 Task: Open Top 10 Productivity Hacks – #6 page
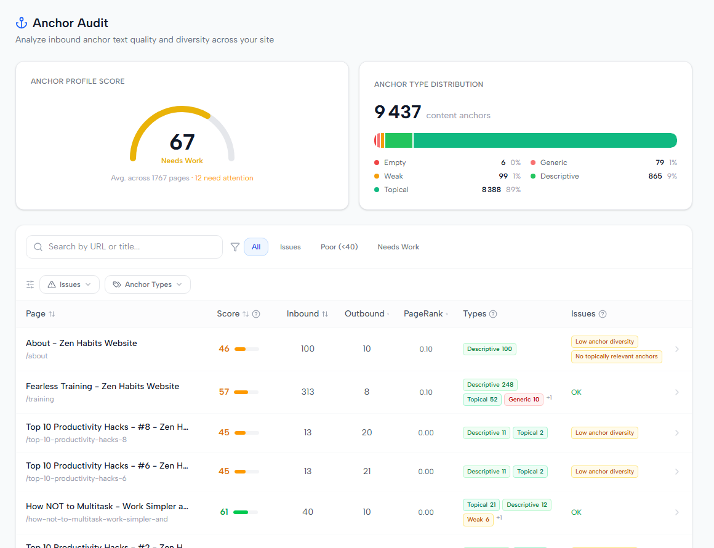tap(107, 465)
